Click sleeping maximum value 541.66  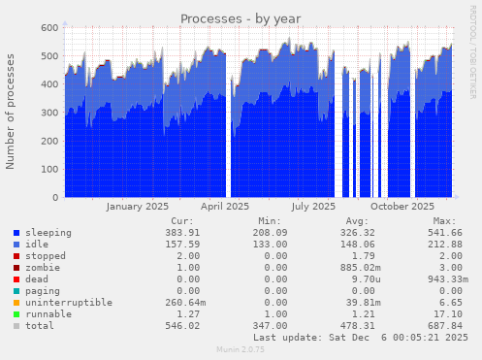(445, 233)
